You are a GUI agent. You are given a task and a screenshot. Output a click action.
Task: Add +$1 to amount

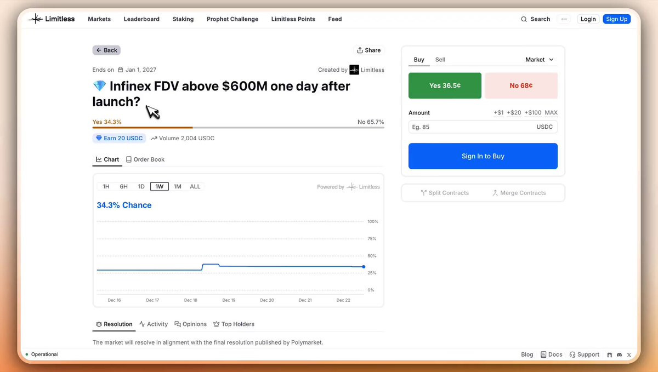click(x=498, y=112)
